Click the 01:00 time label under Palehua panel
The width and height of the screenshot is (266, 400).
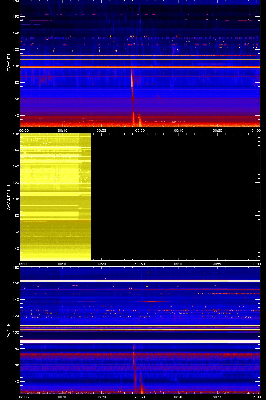(x=256, y=397)
